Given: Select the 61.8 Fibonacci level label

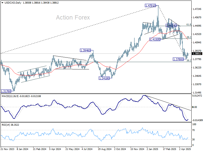Looking at the screenshot, I should pos(189,25).
